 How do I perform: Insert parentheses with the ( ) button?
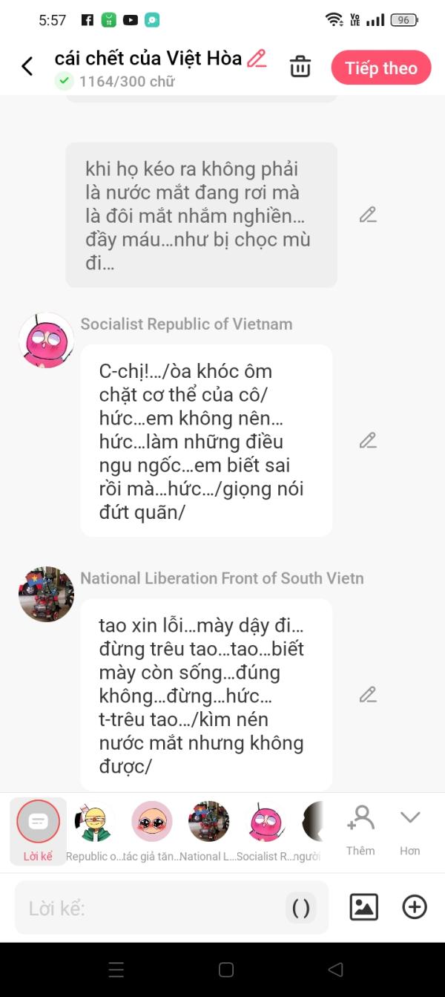pos(301,908)
